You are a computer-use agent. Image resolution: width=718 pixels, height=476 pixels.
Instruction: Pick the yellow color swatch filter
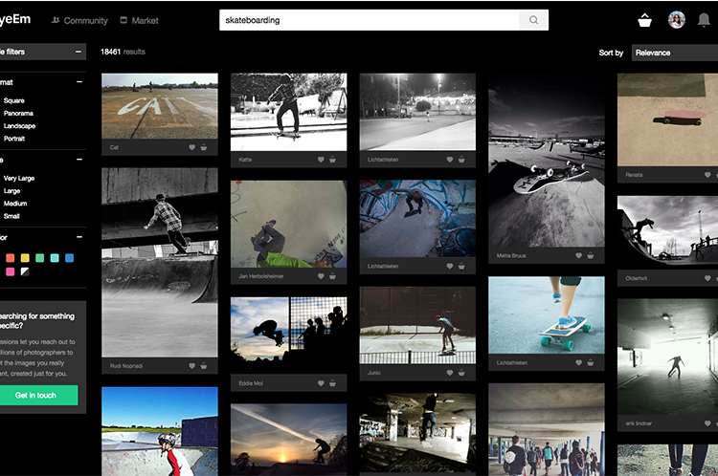point(25,258)
